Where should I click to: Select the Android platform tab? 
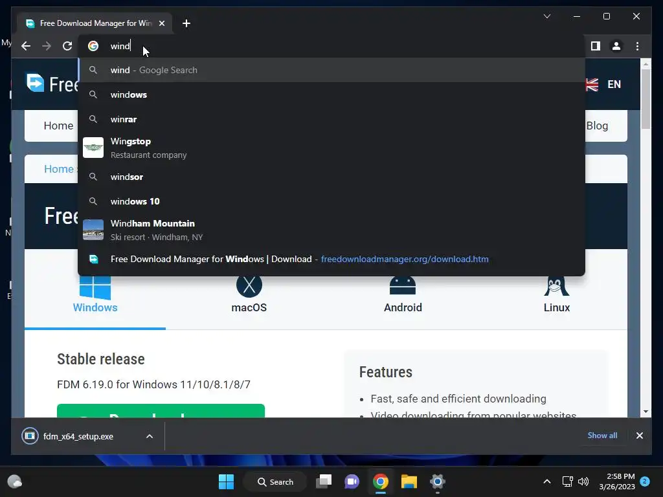403,296
